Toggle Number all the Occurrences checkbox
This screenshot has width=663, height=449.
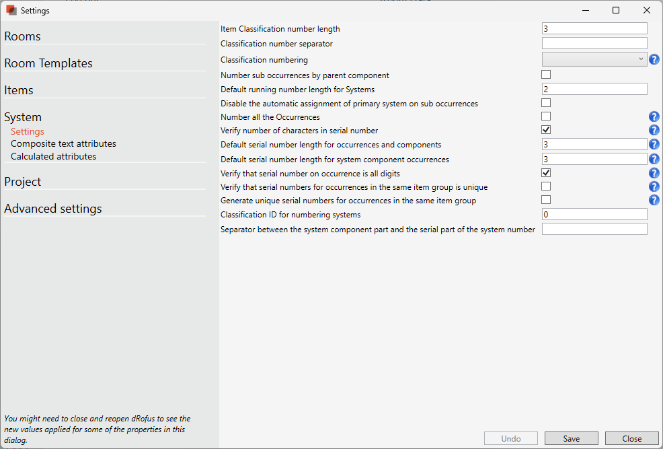(546, 116)
